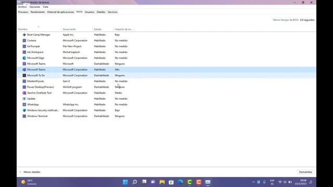
Task: Click the disabled Microsoft Teams row name
Action: tap(36, 64)
